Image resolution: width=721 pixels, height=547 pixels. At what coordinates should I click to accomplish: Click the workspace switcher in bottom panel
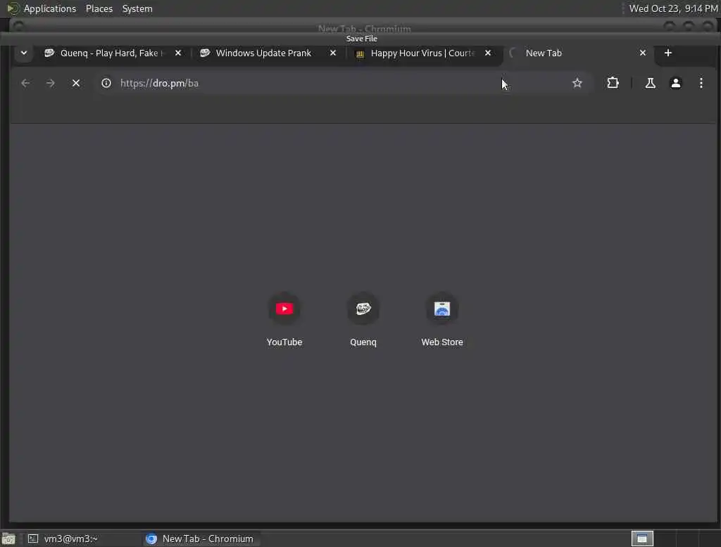click(x=642, y=539)
